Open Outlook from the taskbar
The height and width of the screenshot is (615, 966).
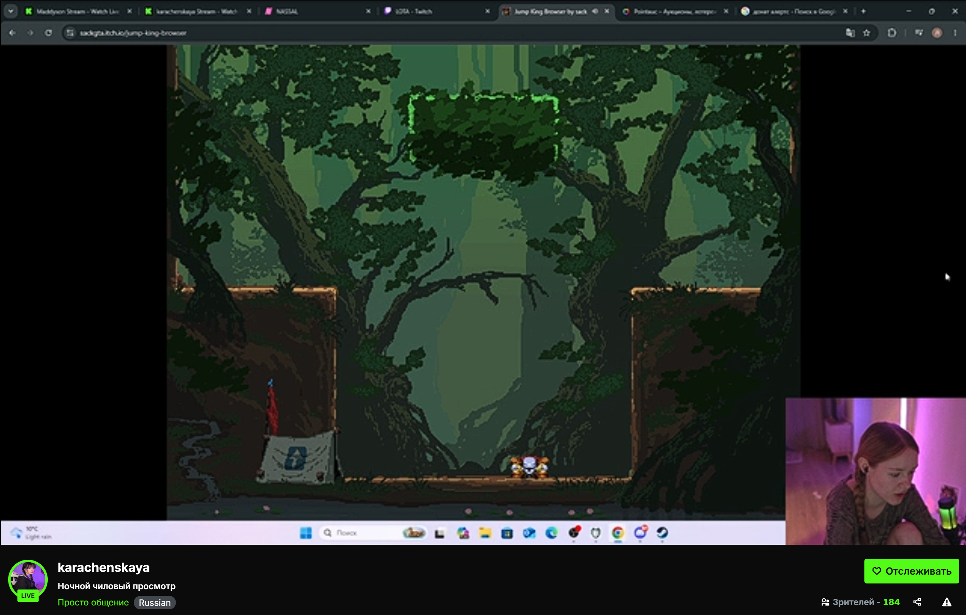pyautogui.click(x=529, y=533)
